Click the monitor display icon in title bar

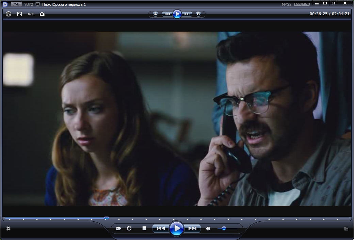pos(38,4)
